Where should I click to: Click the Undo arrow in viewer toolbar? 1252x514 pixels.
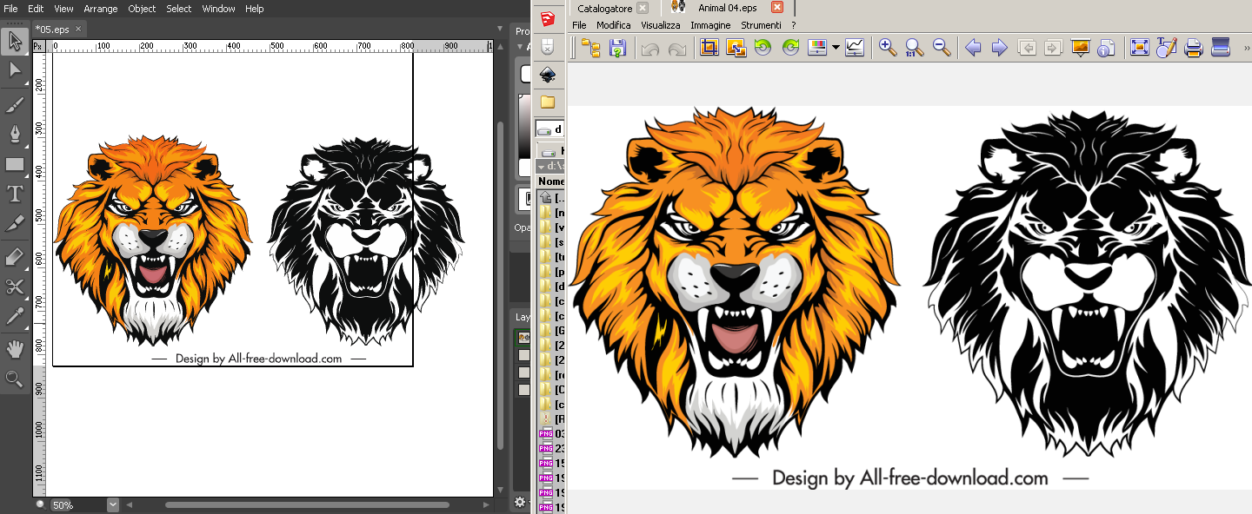coord(649,48)
